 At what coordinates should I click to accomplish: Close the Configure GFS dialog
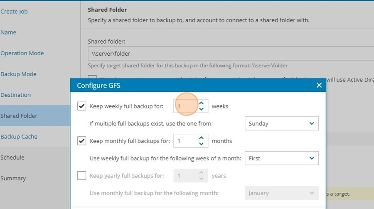pyautogui.click(x=319, y=85)
